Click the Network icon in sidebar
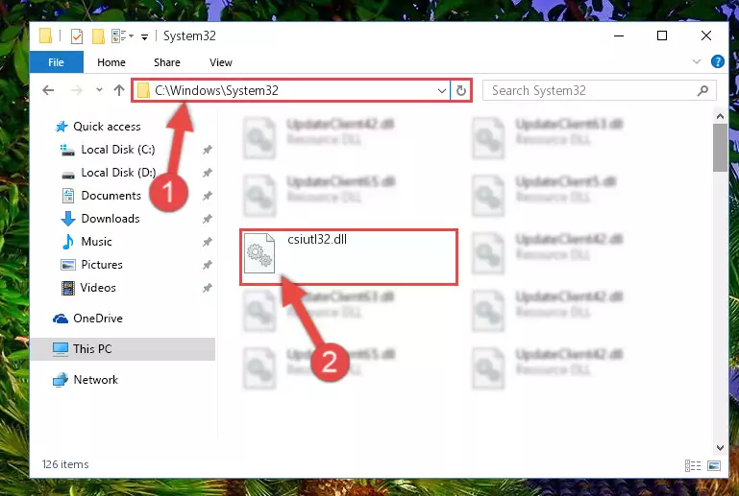Image resolution: width=739 pixels, height=496 pixels. coord(61,380)
